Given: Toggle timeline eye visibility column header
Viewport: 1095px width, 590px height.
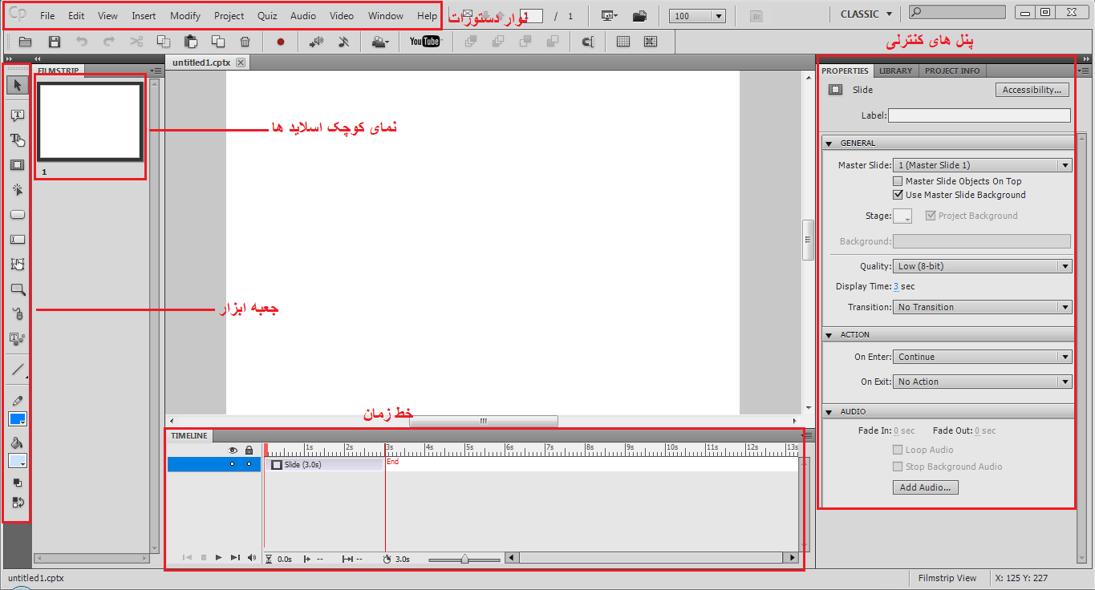Looking at the screenshot, I should tap(233, 451).
